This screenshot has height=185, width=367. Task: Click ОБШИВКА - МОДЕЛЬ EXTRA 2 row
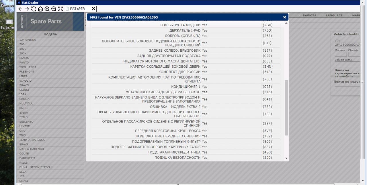pyautogui.click(x=186, y=107)
